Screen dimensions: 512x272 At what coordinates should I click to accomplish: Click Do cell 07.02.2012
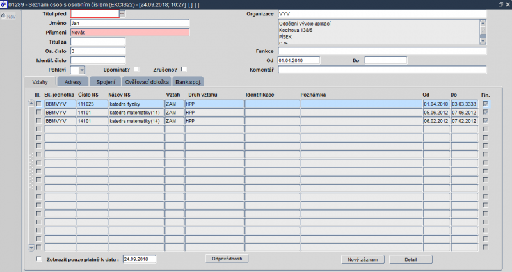[x=465, y=121]
